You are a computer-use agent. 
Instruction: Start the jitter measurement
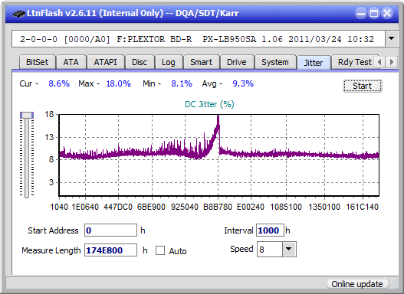coord(363,86)
